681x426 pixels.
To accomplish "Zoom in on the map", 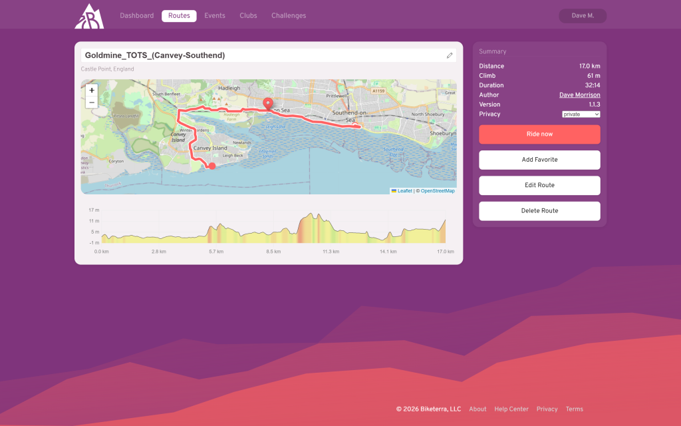I will coord(92,90).
